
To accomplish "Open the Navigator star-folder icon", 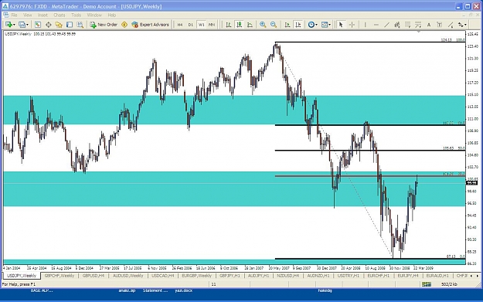I will coord(59,25).
